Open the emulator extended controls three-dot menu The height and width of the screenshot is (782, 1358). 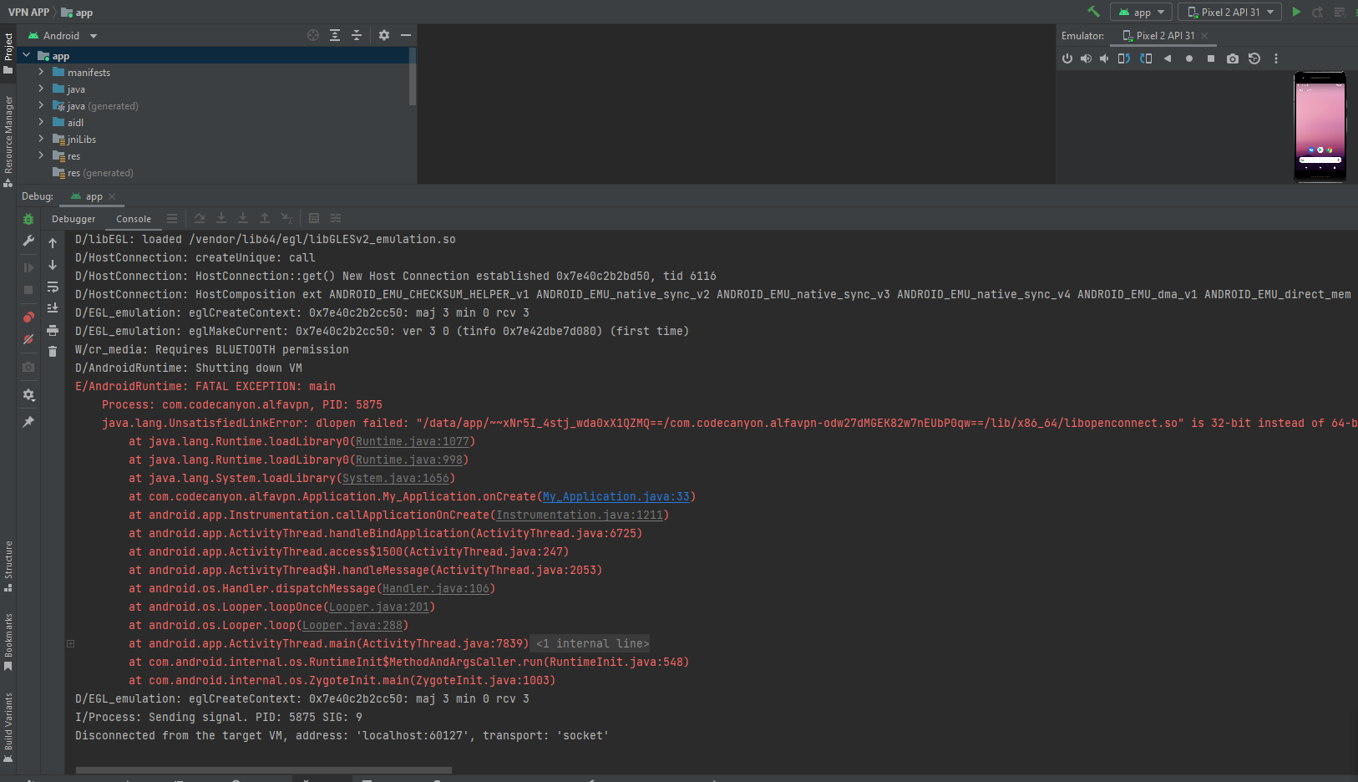[x=1276, y=58]
